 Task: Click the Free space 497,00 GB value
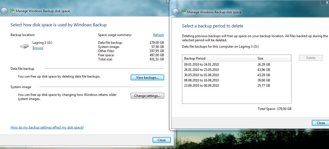click(x=157, y=55)
